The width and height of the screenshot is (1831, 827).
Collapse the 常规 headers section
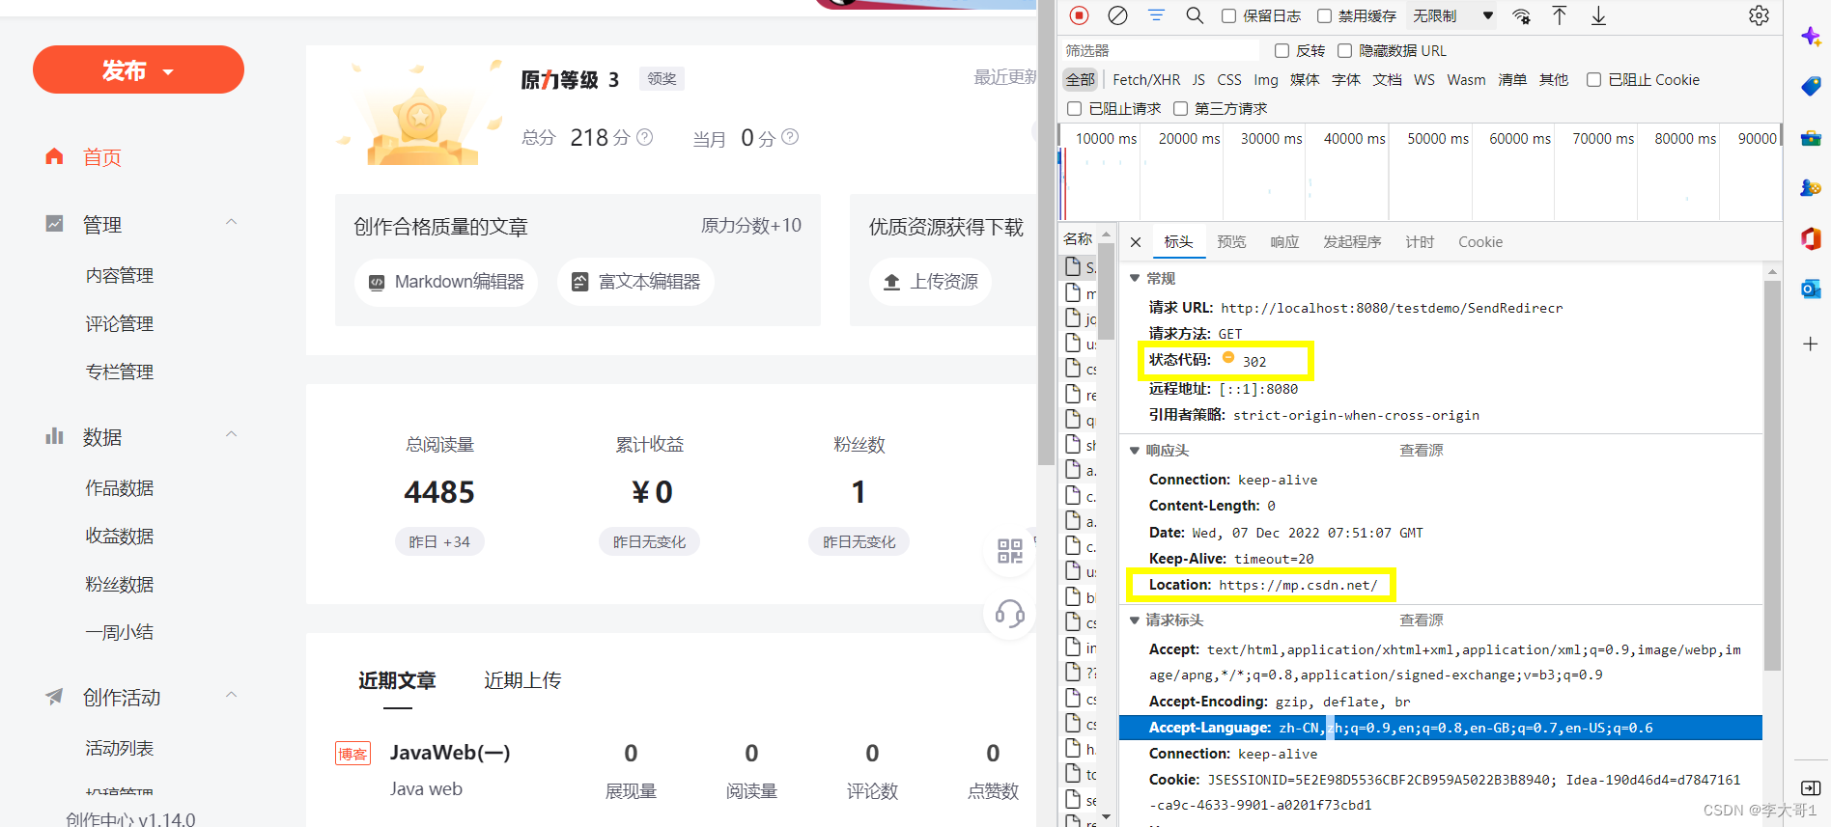(1135, 278)
